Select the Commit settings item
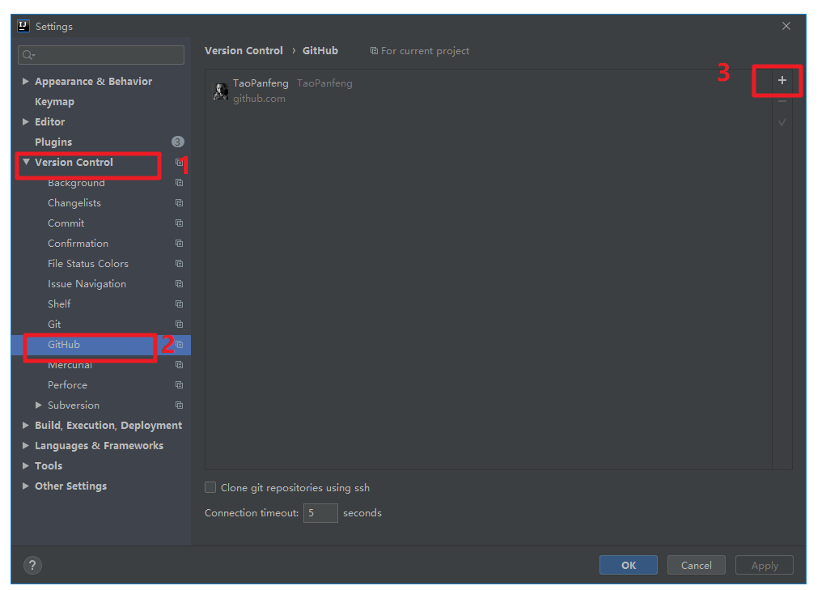The height and width of the screenshot is (590, 826). pyautogui.click(x=66, y=223)
